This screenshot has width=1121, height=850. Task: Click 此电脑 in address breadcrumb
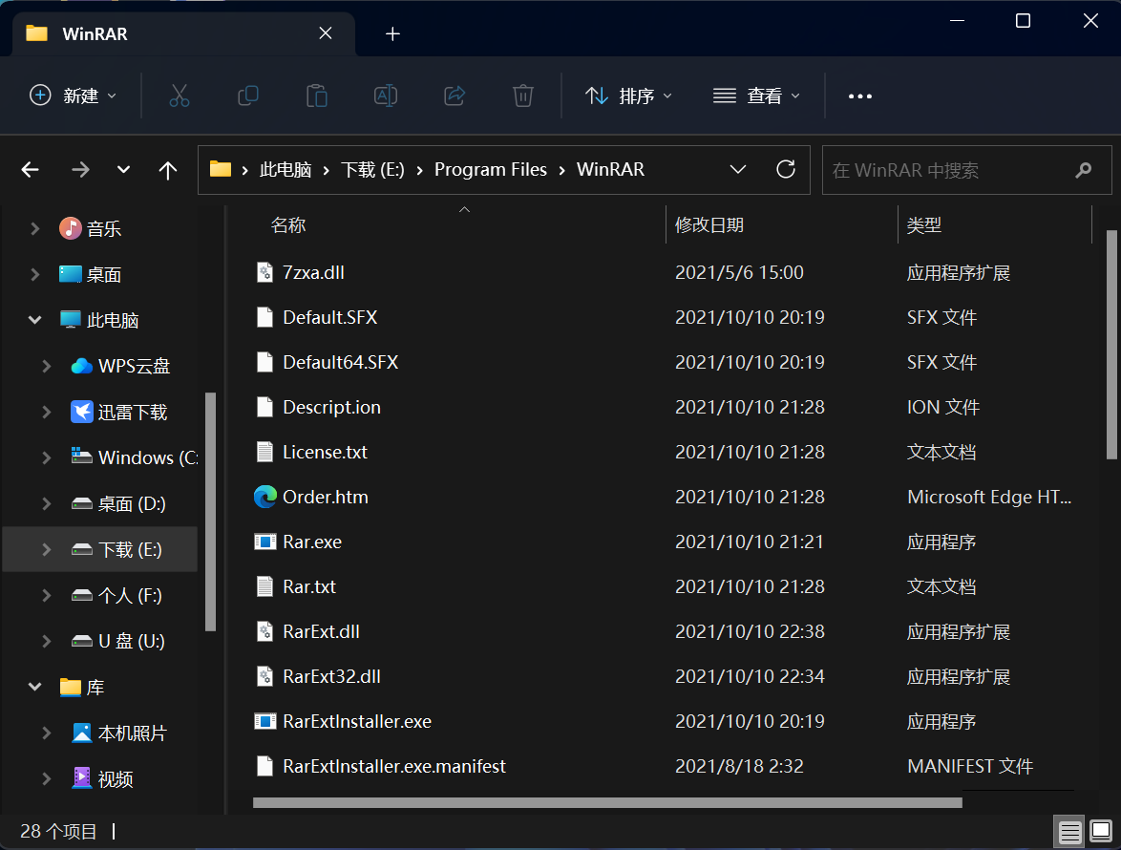[x=286, y=169]
